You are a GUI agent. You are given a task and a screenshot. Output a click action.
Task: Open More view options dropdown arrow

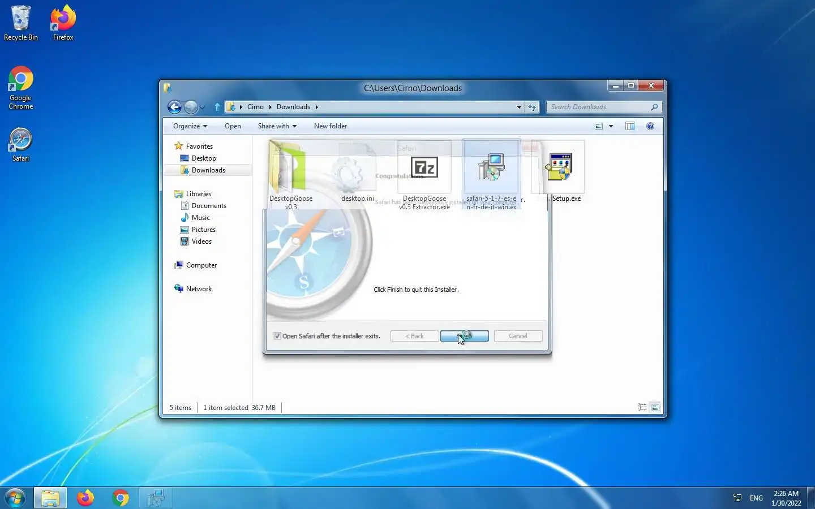coord(611,126)
